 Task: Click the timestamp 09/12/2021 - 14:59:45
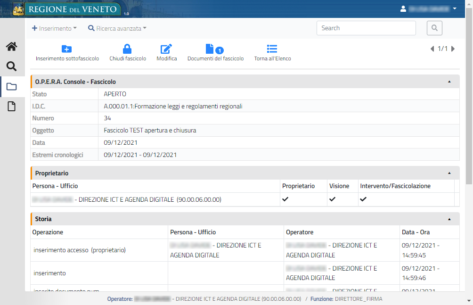pyautogui.click(x=421, y=250)
